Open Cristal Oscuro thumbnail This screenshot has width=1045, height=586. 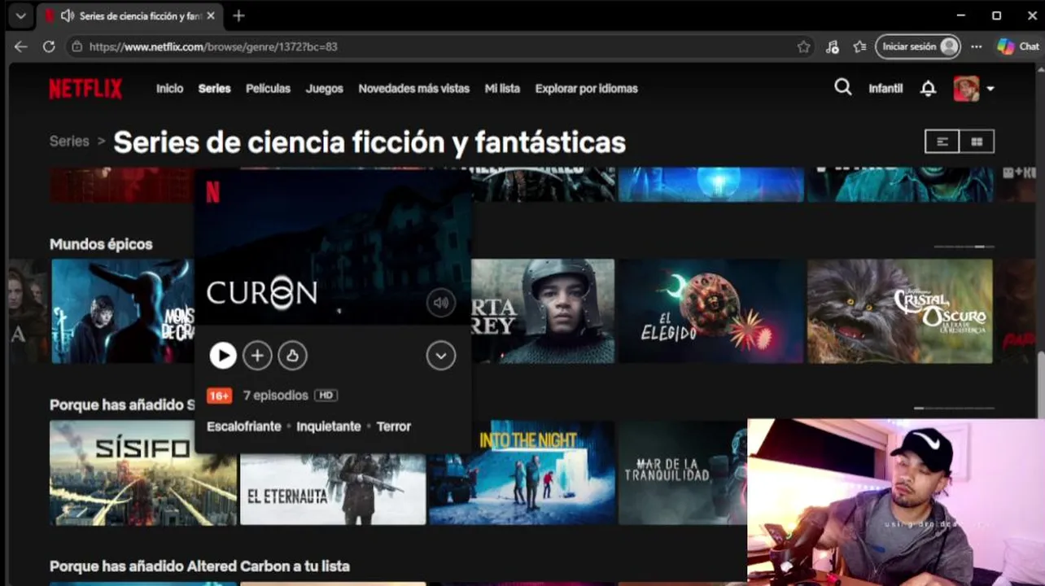[899, 311]
